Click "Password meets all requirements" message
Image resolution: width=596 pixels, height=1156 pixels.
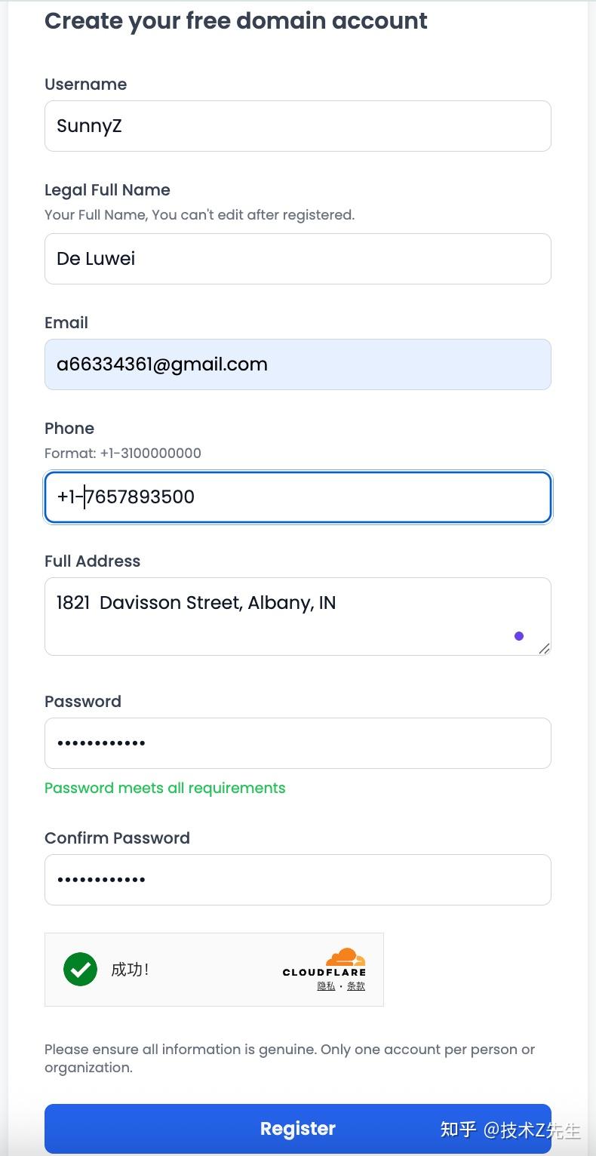[x=164, y=789]
